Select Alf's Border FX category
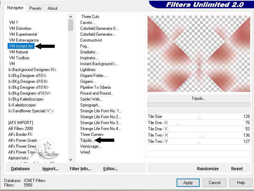This screenshot has height=191, width=254. point(20,134)
